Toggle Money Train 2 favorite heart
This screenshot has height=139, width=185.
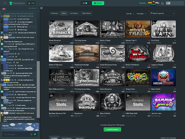coord(149,41)
